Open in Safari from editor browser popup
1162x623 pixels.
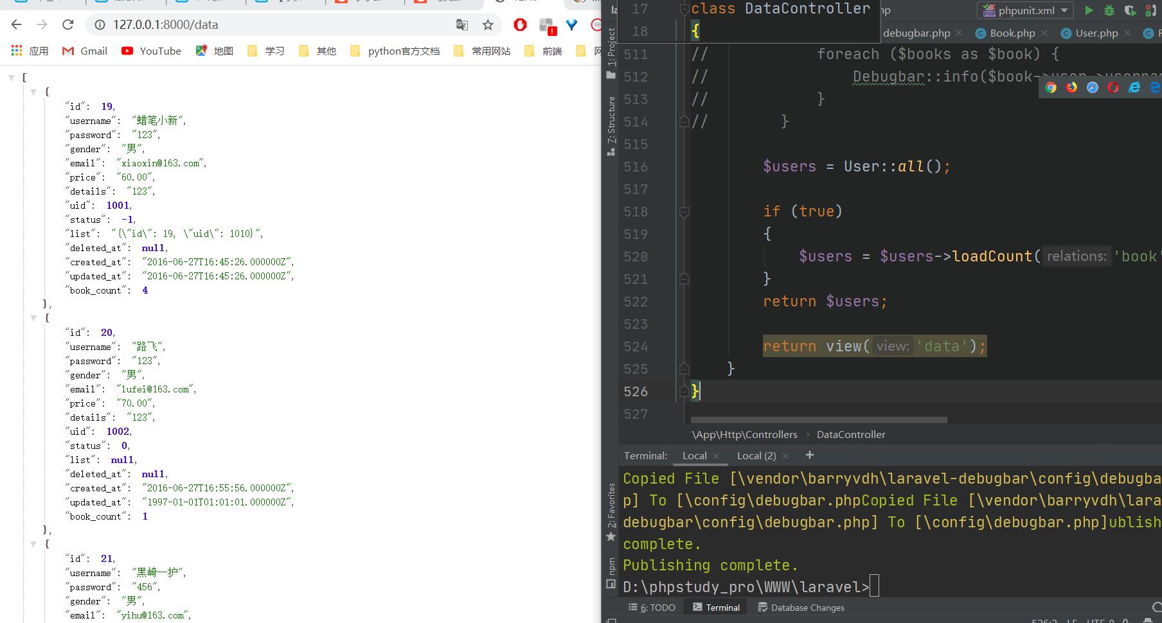pos(1093,87)
